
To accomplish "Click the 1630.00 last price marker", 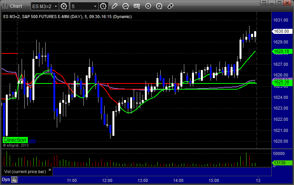I will [282, 31].
